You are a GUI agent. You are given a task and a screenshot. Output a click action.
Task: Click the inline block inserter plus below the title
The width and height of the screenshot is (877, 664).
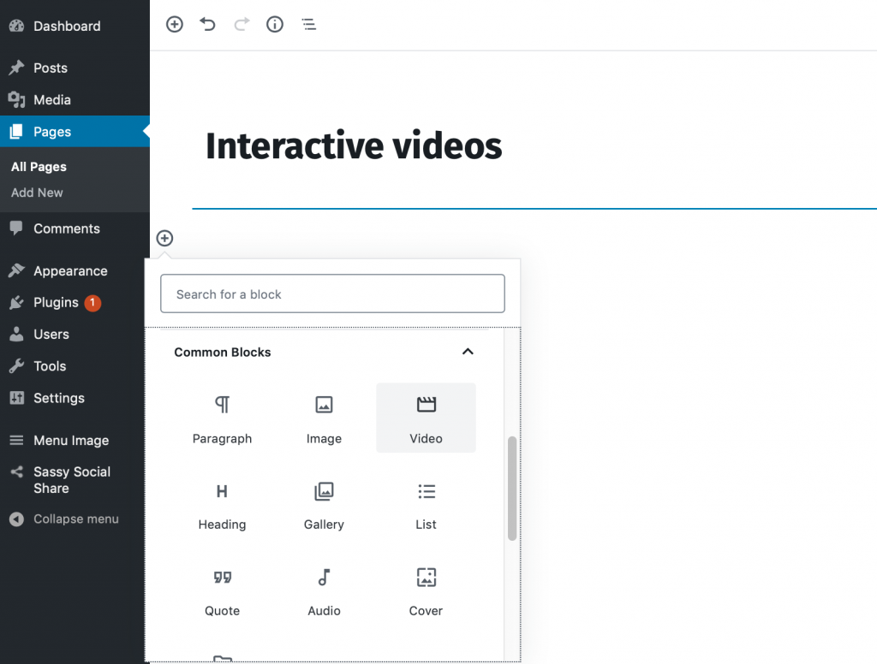(x=164, y=238)
